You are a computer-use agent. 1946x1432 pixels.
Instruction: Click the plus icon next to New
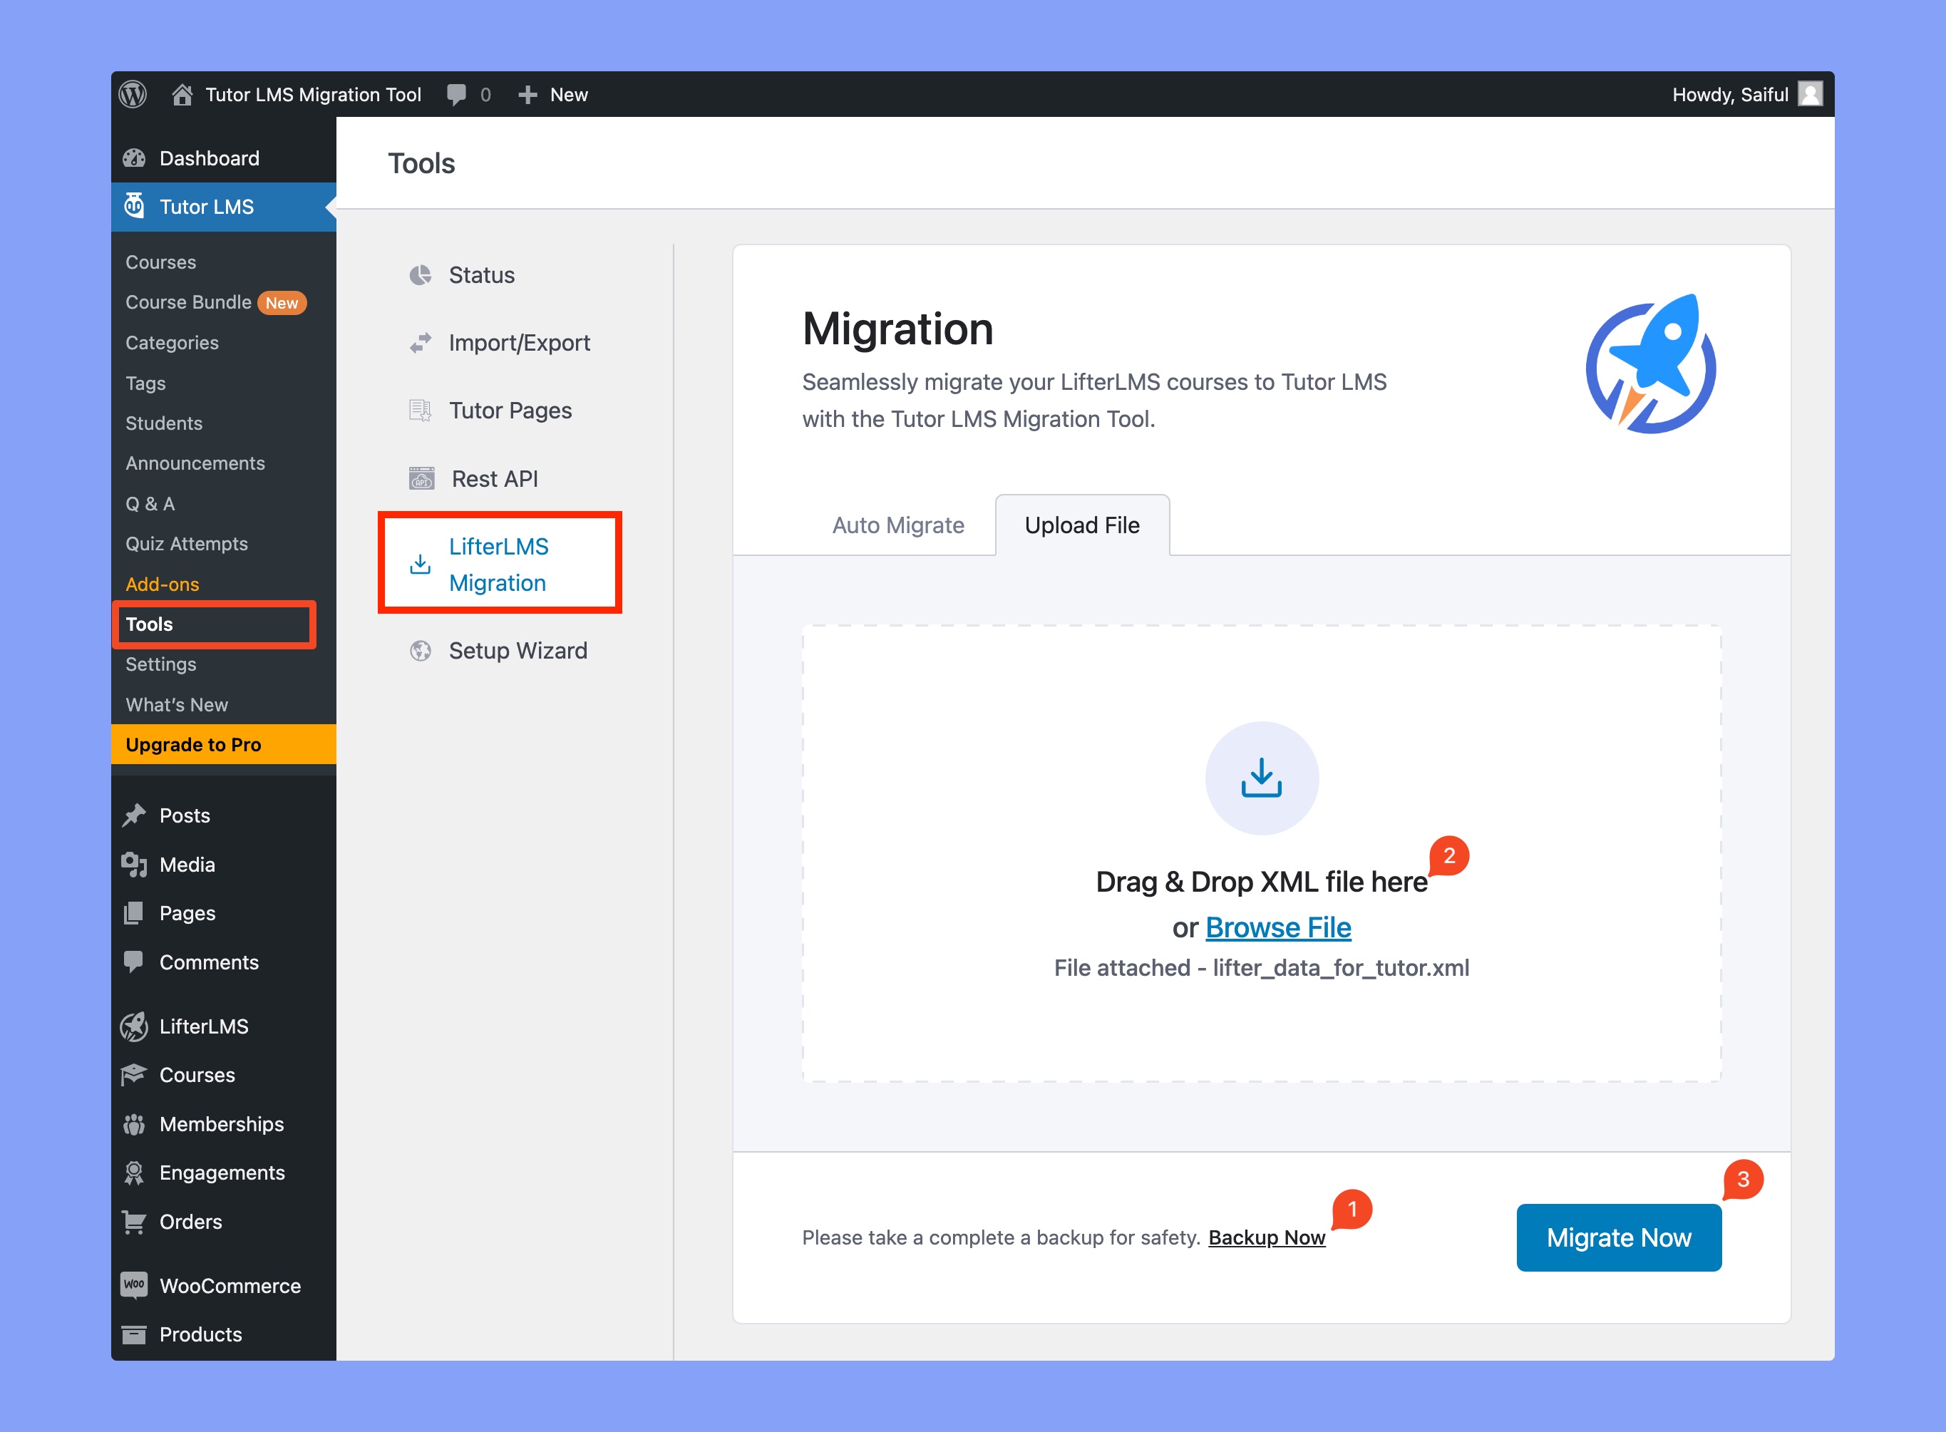[x=527, y=95]
